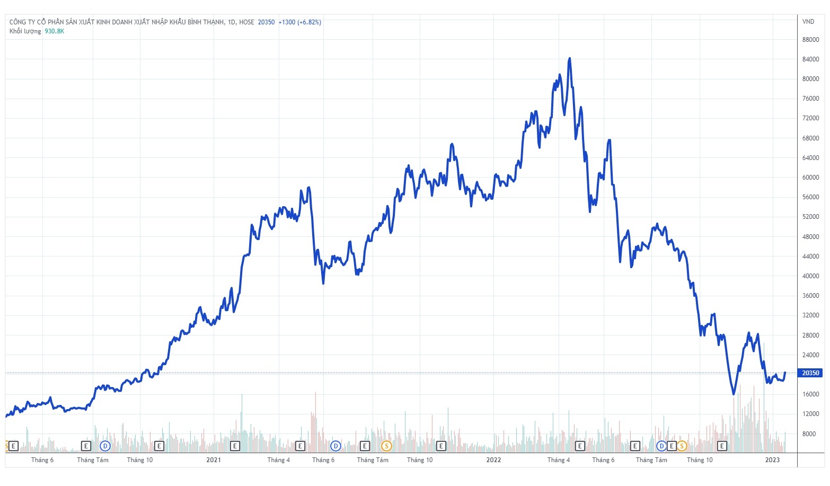Click the Khối lượng volume indicator label
Viewport: 830px width, 486px height.
point(25,31)
